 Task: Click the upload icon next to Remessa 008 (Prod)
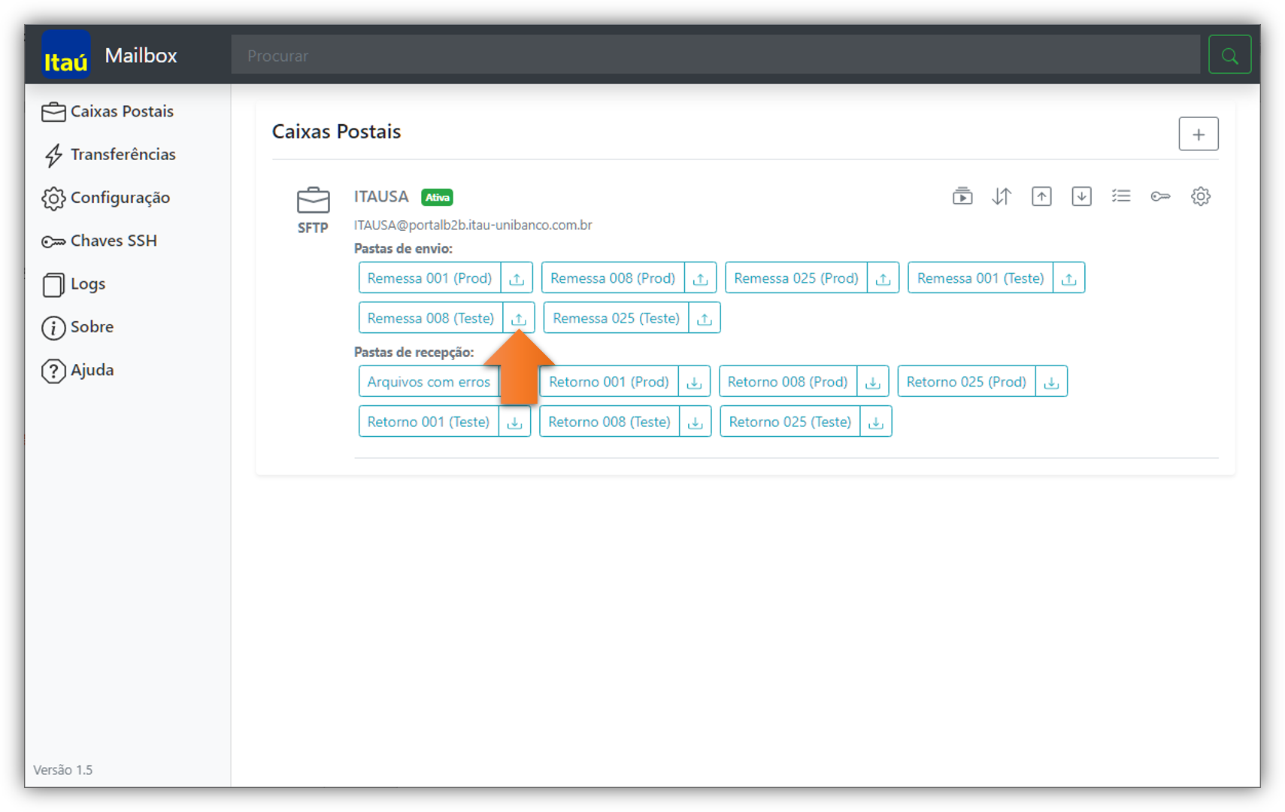pos(700,278)
